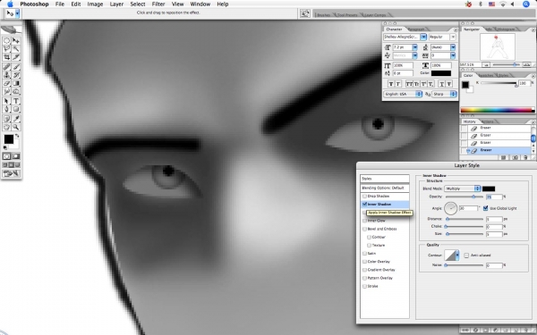The width and height of the screenshot is (537, 335).
Task: Select the Hand tool
Action: pos(6,127)
